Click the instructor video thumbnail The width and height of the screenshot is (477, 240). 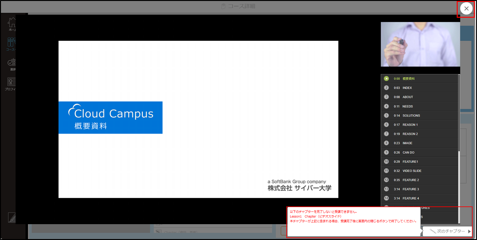[x=420, y=44]
